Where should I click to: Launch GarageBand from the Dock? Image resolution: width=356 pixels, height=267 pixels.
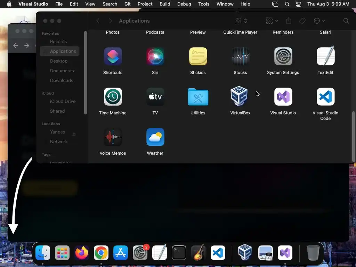pos(199,252)
